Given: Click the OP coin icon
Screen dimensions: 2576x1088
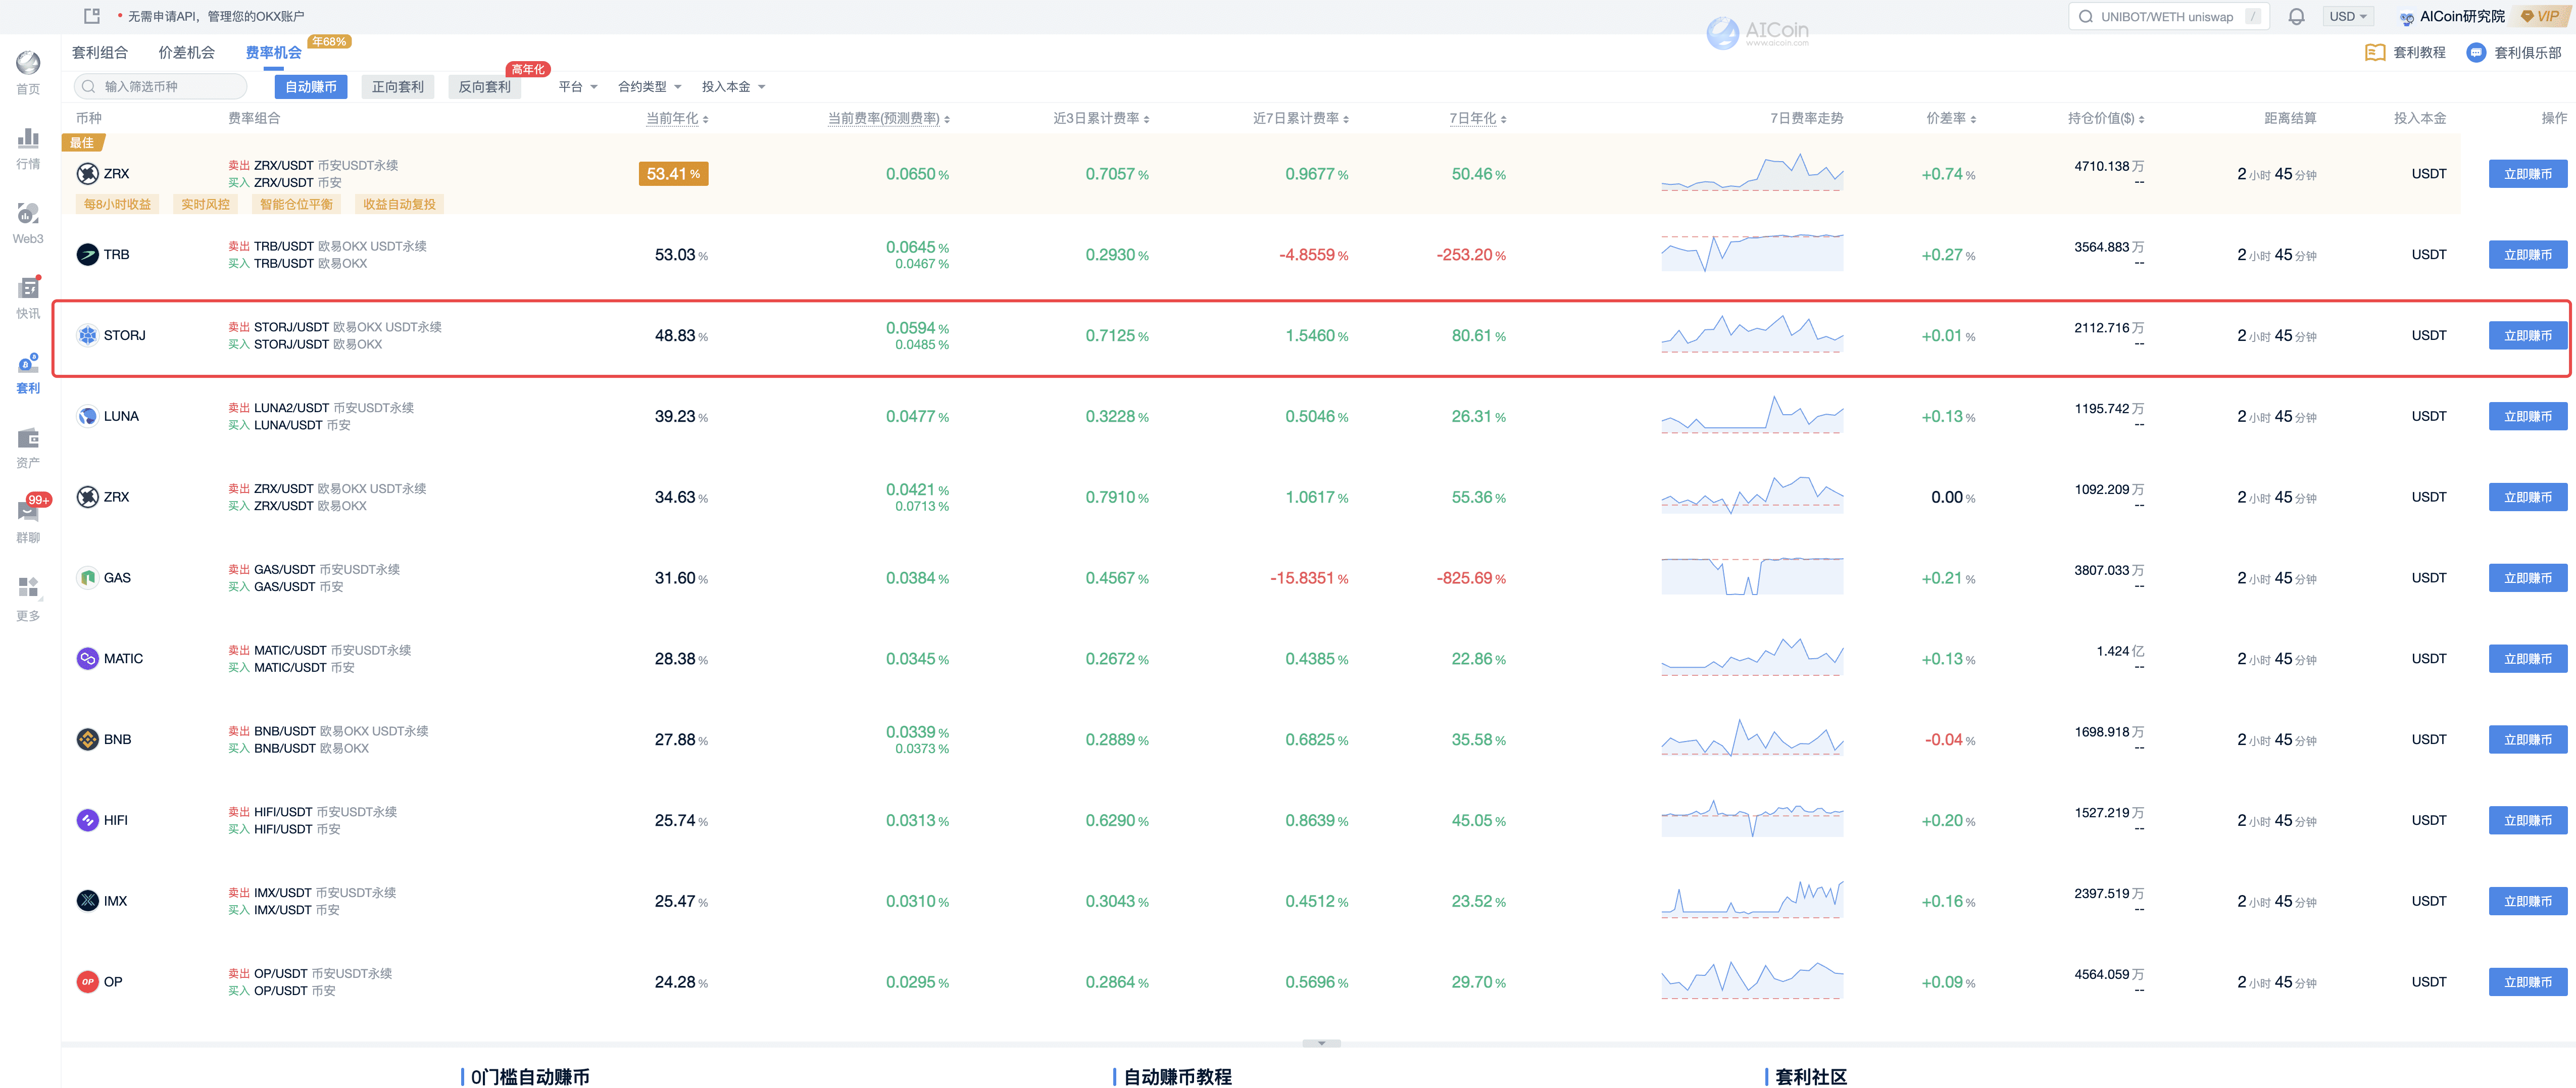Looking at the screenshot, I should click(87, 983).
